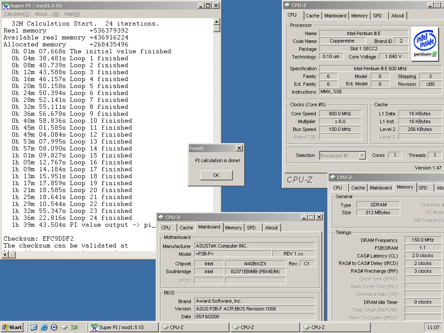Launch Internet Explorer from Quick Launch
Image resolution: width=444 pixels, height=333 pixels.
pyautogui.click(x=44, y=327)
